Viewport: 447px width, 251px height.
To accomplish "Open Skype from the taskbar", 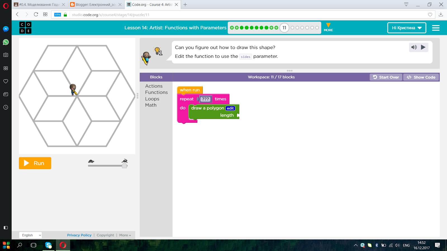I will [x=49, y=245].
